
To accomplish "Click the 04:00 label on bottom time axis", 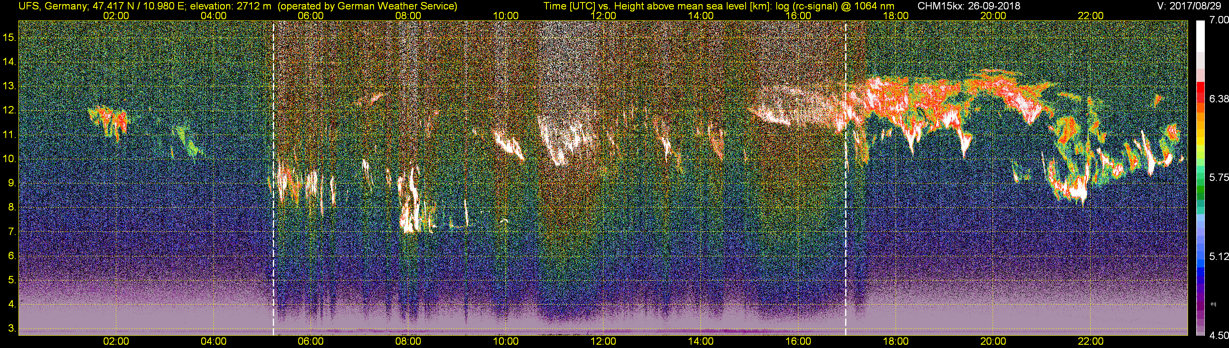I will click(x=214, y=341).
